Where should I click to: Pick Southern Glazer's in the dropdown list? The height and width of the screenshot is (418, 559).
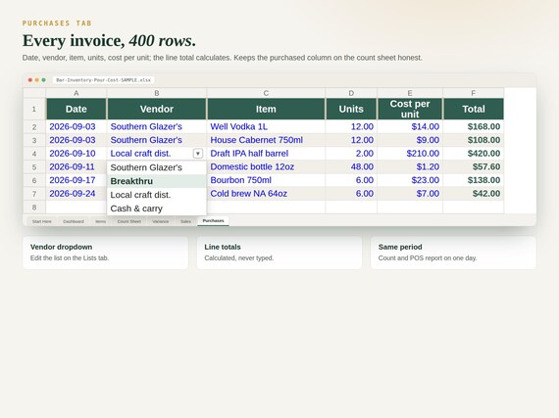pos(157,167)
